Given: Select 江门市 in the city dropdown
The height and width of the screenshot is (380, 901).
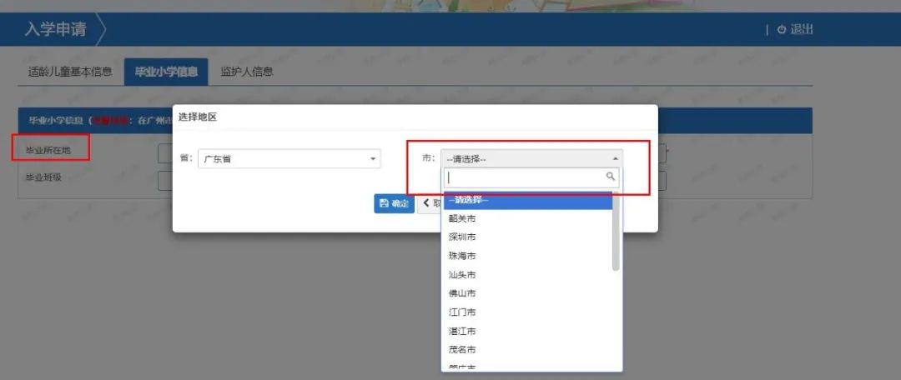Looking at the screenshot, I should (462, 312).
